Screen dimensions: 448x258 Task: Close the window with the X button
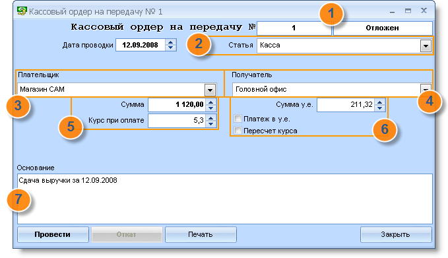click(x=424, y=11)
